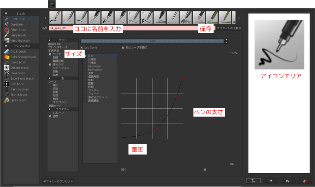Collapse the Experimental brush engines group
The width and height of the screenshot is (315, 187).
pos(6,46)
